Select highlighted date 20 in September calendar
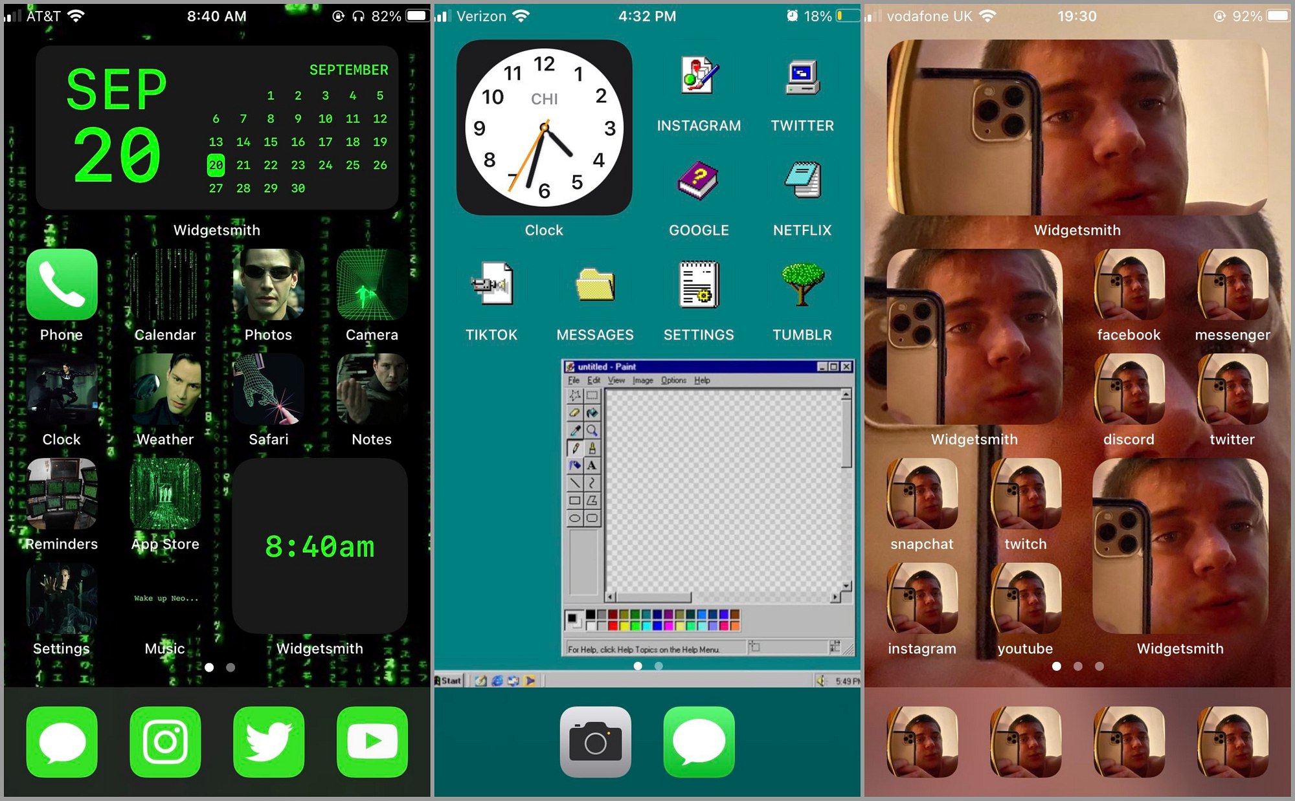Image resolution: width=1295 pixels, height=801 pixels. click(x=216, y=165)
